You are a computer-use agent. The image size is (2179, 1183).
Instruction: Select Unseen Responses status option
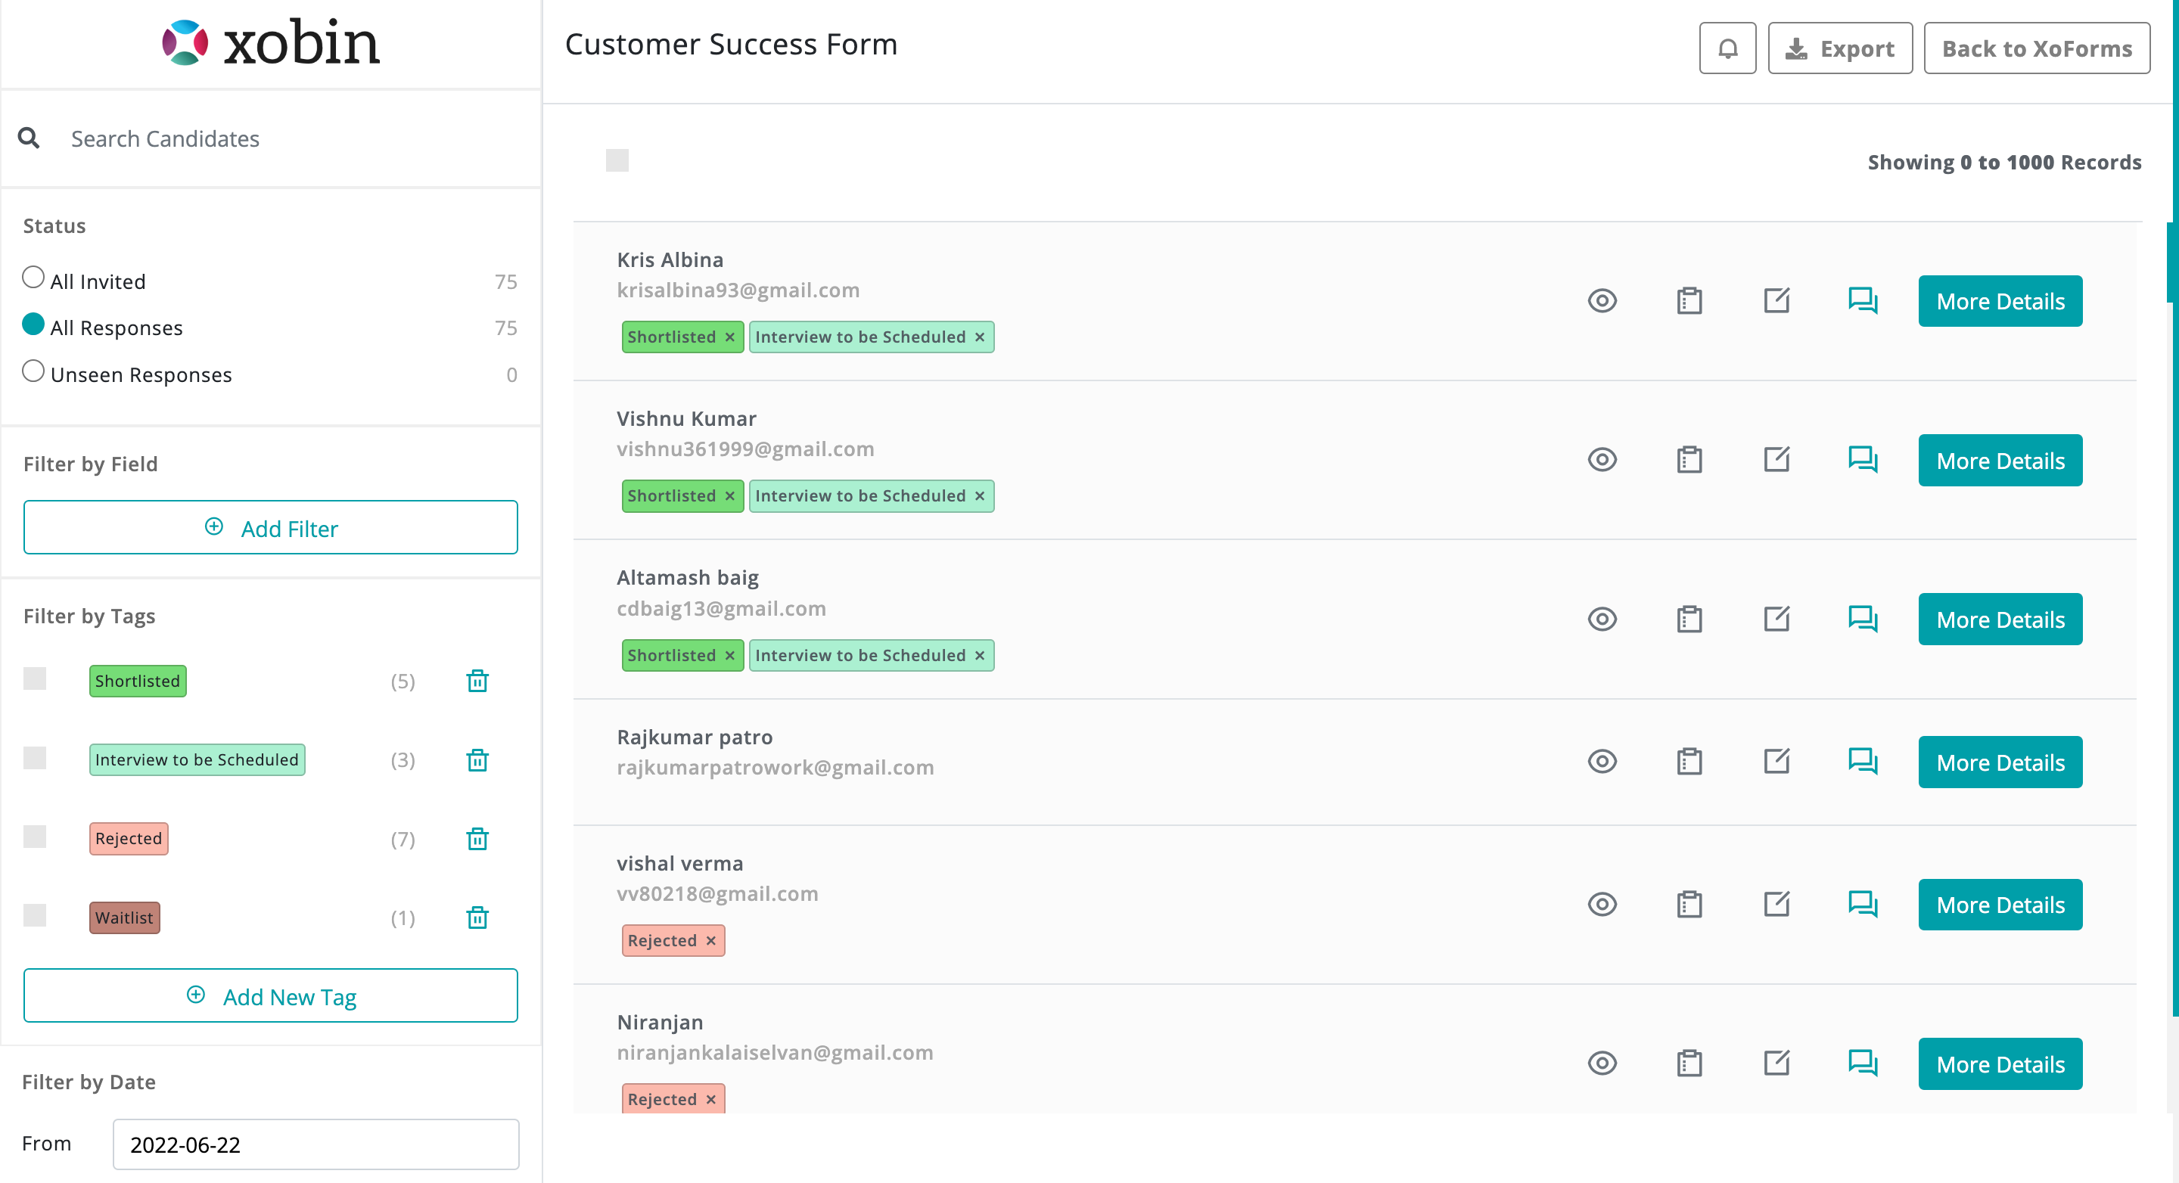33,371
